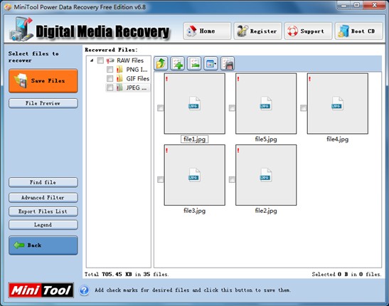Click the Digital Media Recovery logo icon

pos(21,29)
